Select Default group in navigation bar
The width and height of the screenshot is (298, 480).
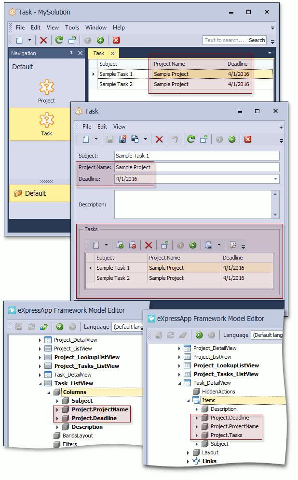pos(40,193)
